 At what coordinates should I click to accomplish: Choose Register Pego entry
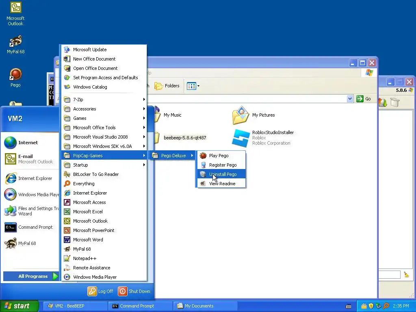221,165
